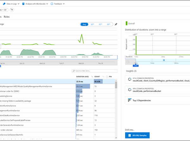This screenshot has width=190, height=141.
Task: Click the scroll up arrow of operations list
Action: (x=116, y=80)
